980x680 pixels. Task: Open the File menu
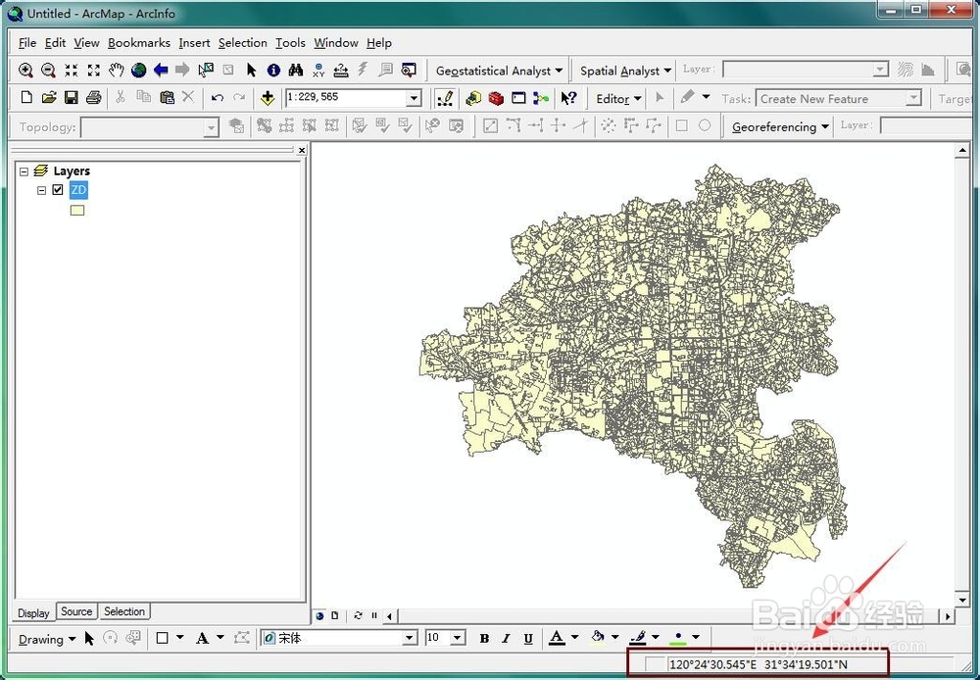point(26,42)
